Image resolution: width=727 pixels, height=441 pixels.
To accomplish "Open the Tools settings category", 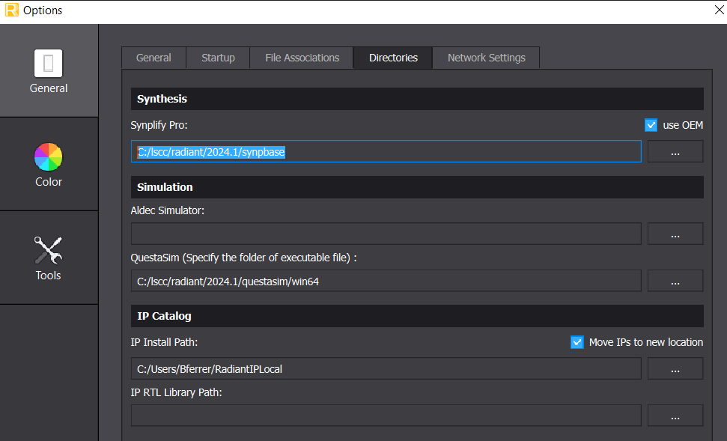I will 49,258.
